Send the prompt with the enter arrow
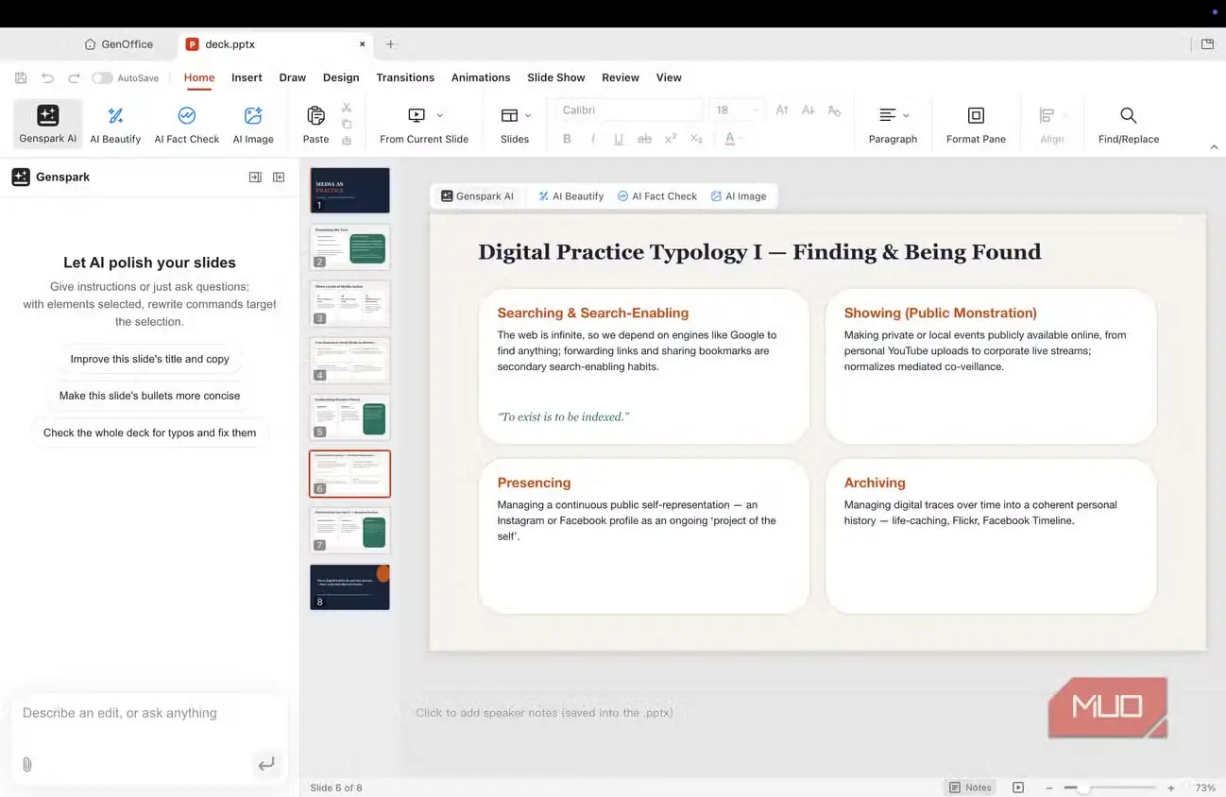This screenshot has width=1226, height=797. (x=266, y=763)
